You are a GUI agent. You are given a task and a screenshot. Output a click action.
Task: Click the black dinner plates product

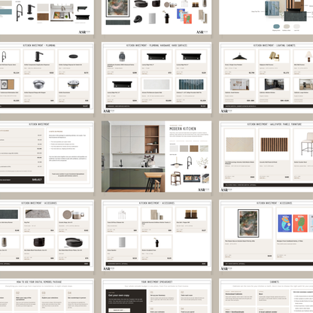tap(74, 242)
